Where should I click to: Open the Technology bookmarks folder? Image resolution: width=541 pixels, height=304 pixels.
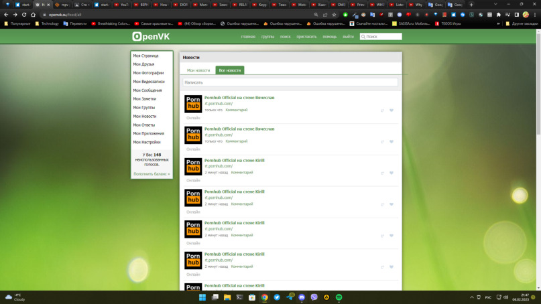click(x=47, y=23)
